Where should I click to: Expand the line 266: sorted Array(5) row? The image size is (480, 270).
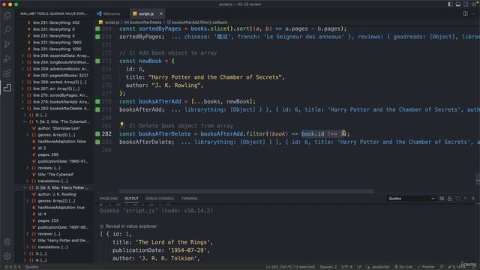point(22,82)
